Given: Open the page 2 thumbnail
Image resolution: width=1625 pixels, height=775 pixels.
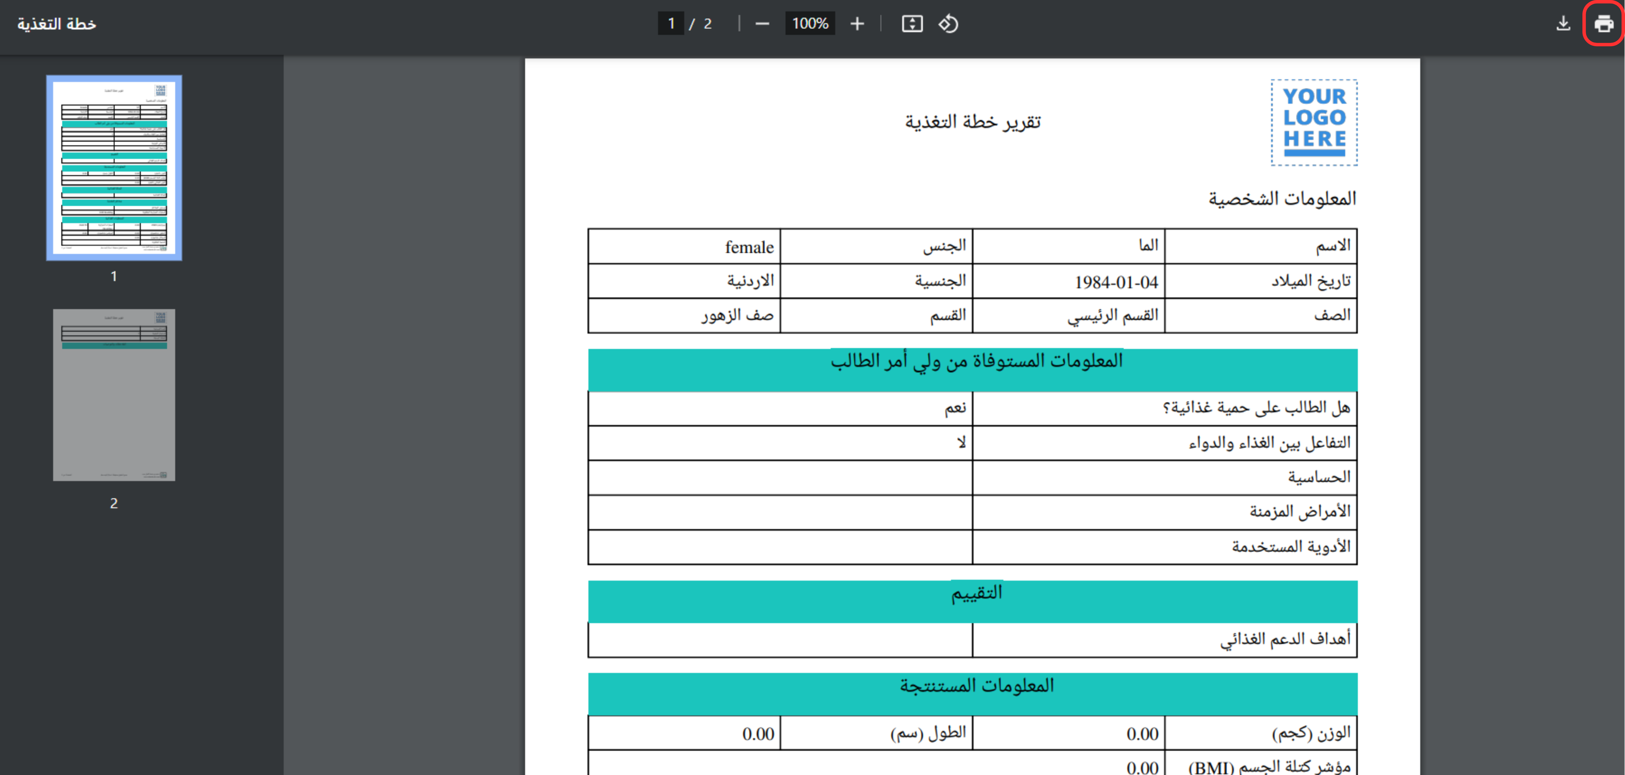Looking at the screenshot, I should click(x=114, y=395).
